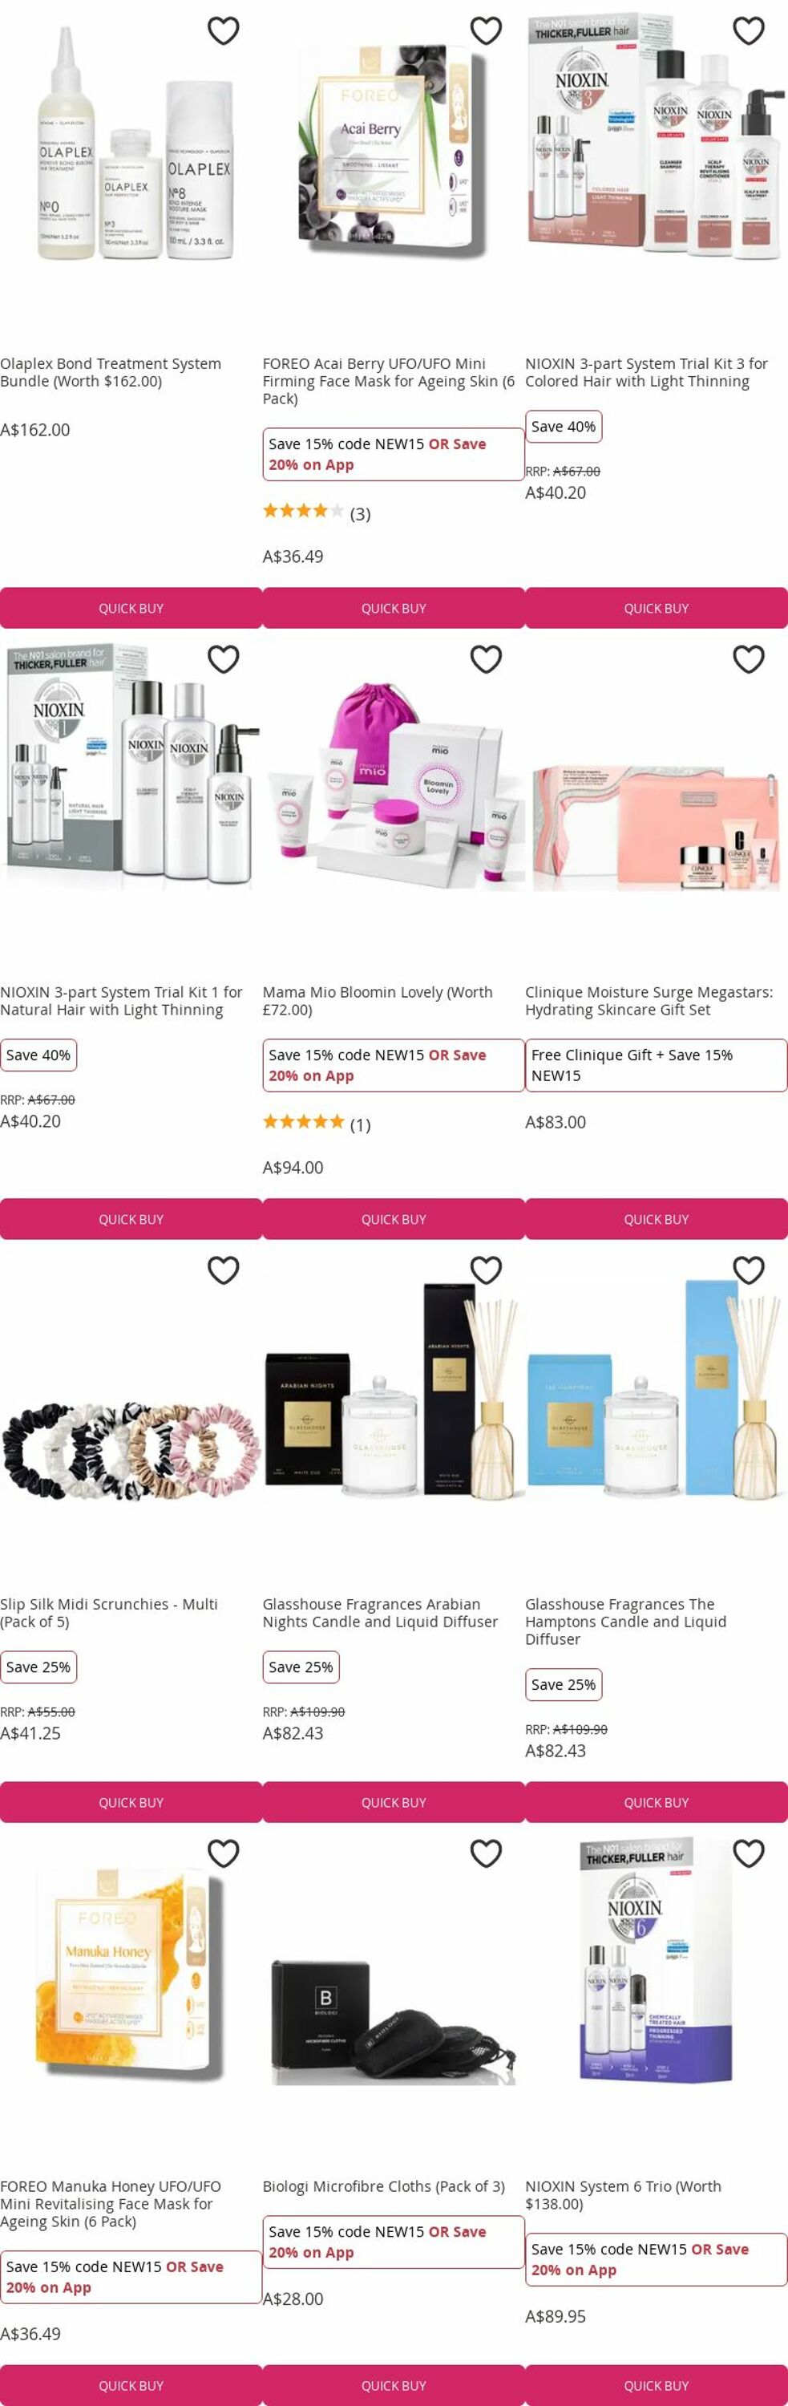Viewport: 788px width, 2406px height.
Task: Quick buy the Olaplex Bond Treatment Bundle
Action: pos(131,608)
